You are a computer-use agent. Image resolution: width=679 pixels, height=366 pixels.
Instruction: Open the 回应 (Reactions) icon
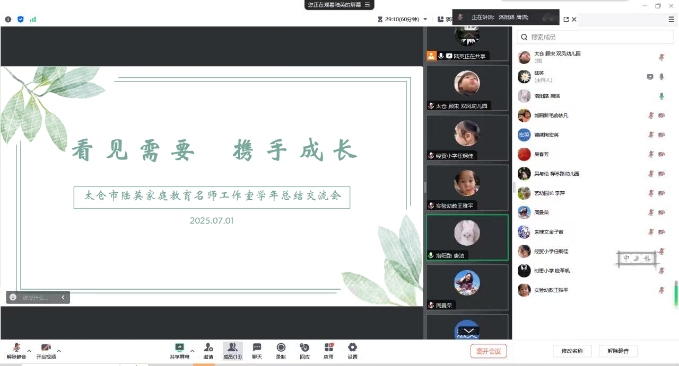(x=304, y=348)
